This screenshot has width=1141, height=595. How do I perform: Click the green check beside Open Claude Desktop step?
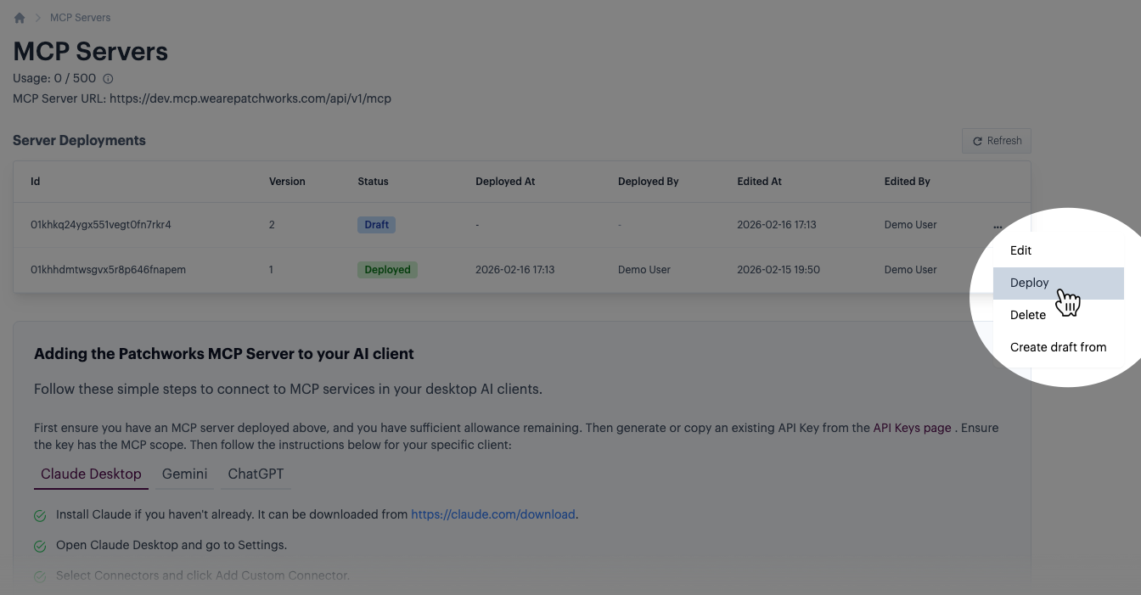[x=40, y=546]
